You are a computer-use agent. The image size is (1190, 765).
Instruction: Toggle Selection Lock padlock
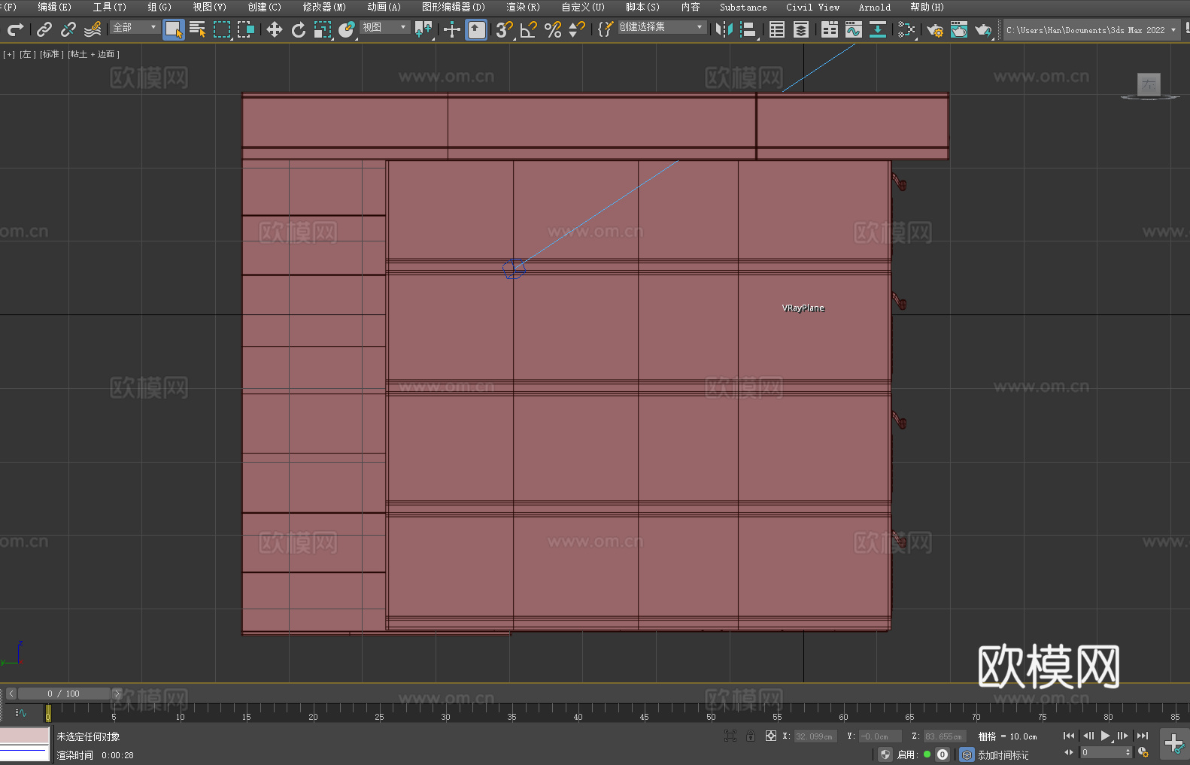coord(751,736)
